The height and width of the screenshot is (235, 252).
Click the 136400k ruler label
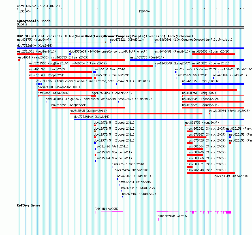click(x=144, y=11)
